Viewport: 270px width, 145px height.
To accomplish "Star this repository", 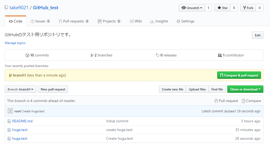I will pyautogui.click(x=222, y=8).
